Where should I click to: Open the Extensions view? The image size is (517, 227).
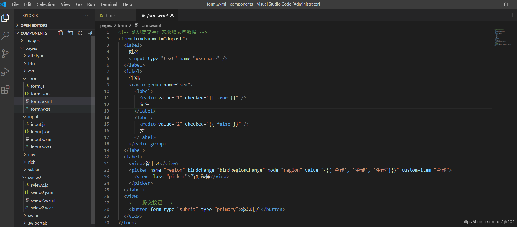pos(5,89)
